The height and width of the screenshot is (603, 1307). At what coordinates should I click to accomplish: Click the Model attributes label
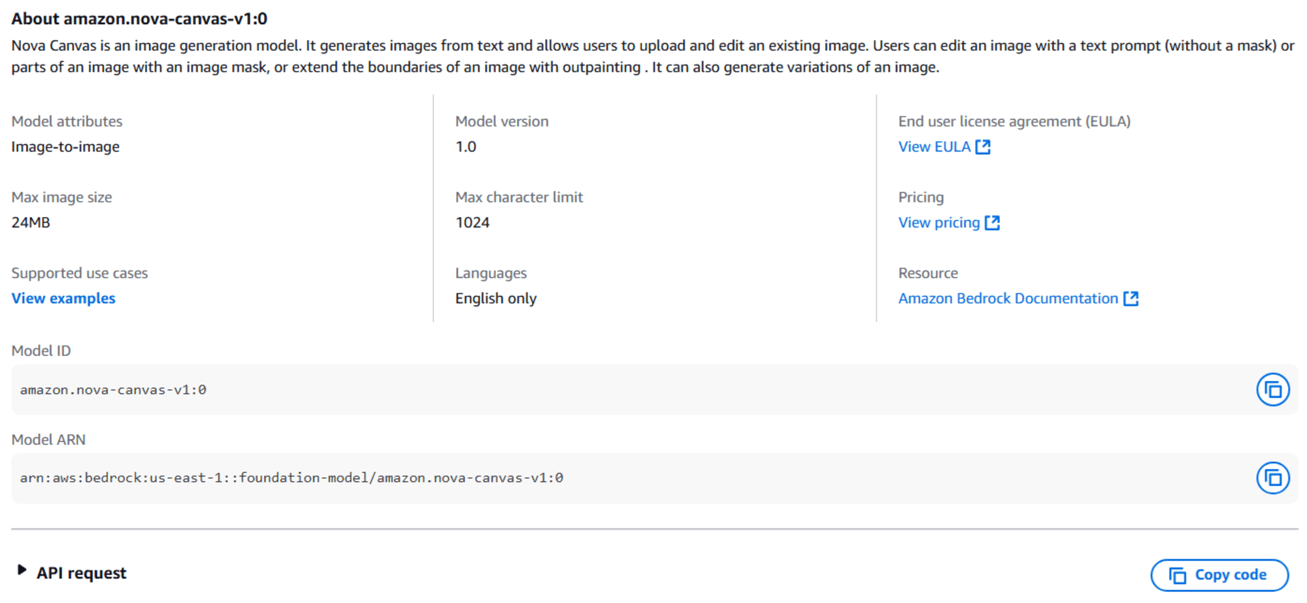point(67,122)
